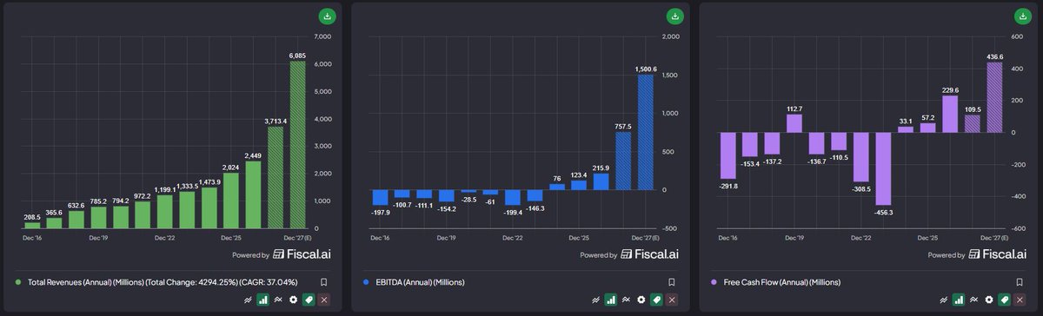Select the 3,713.4 estimated revenue bar
Viewport: 1043px width, 316px height.
(x=276, y=178)
